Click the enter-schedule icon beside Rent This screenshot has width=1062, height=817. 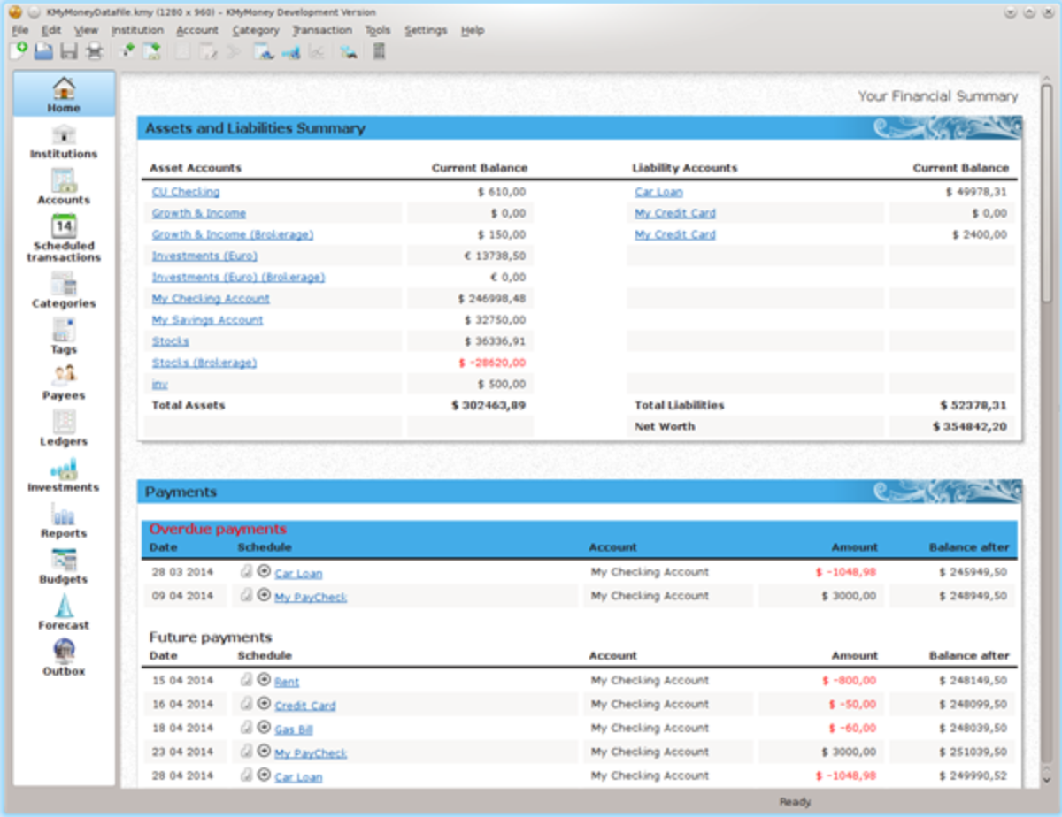[x=247, y=680]
